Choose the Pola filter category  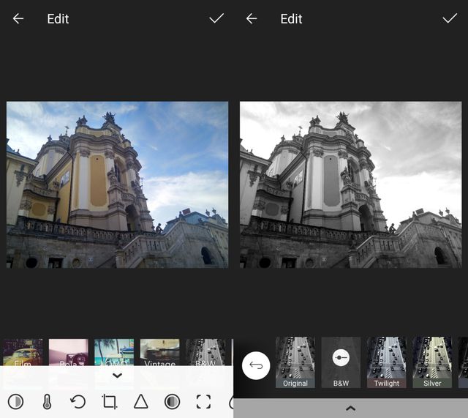point(69,353)
